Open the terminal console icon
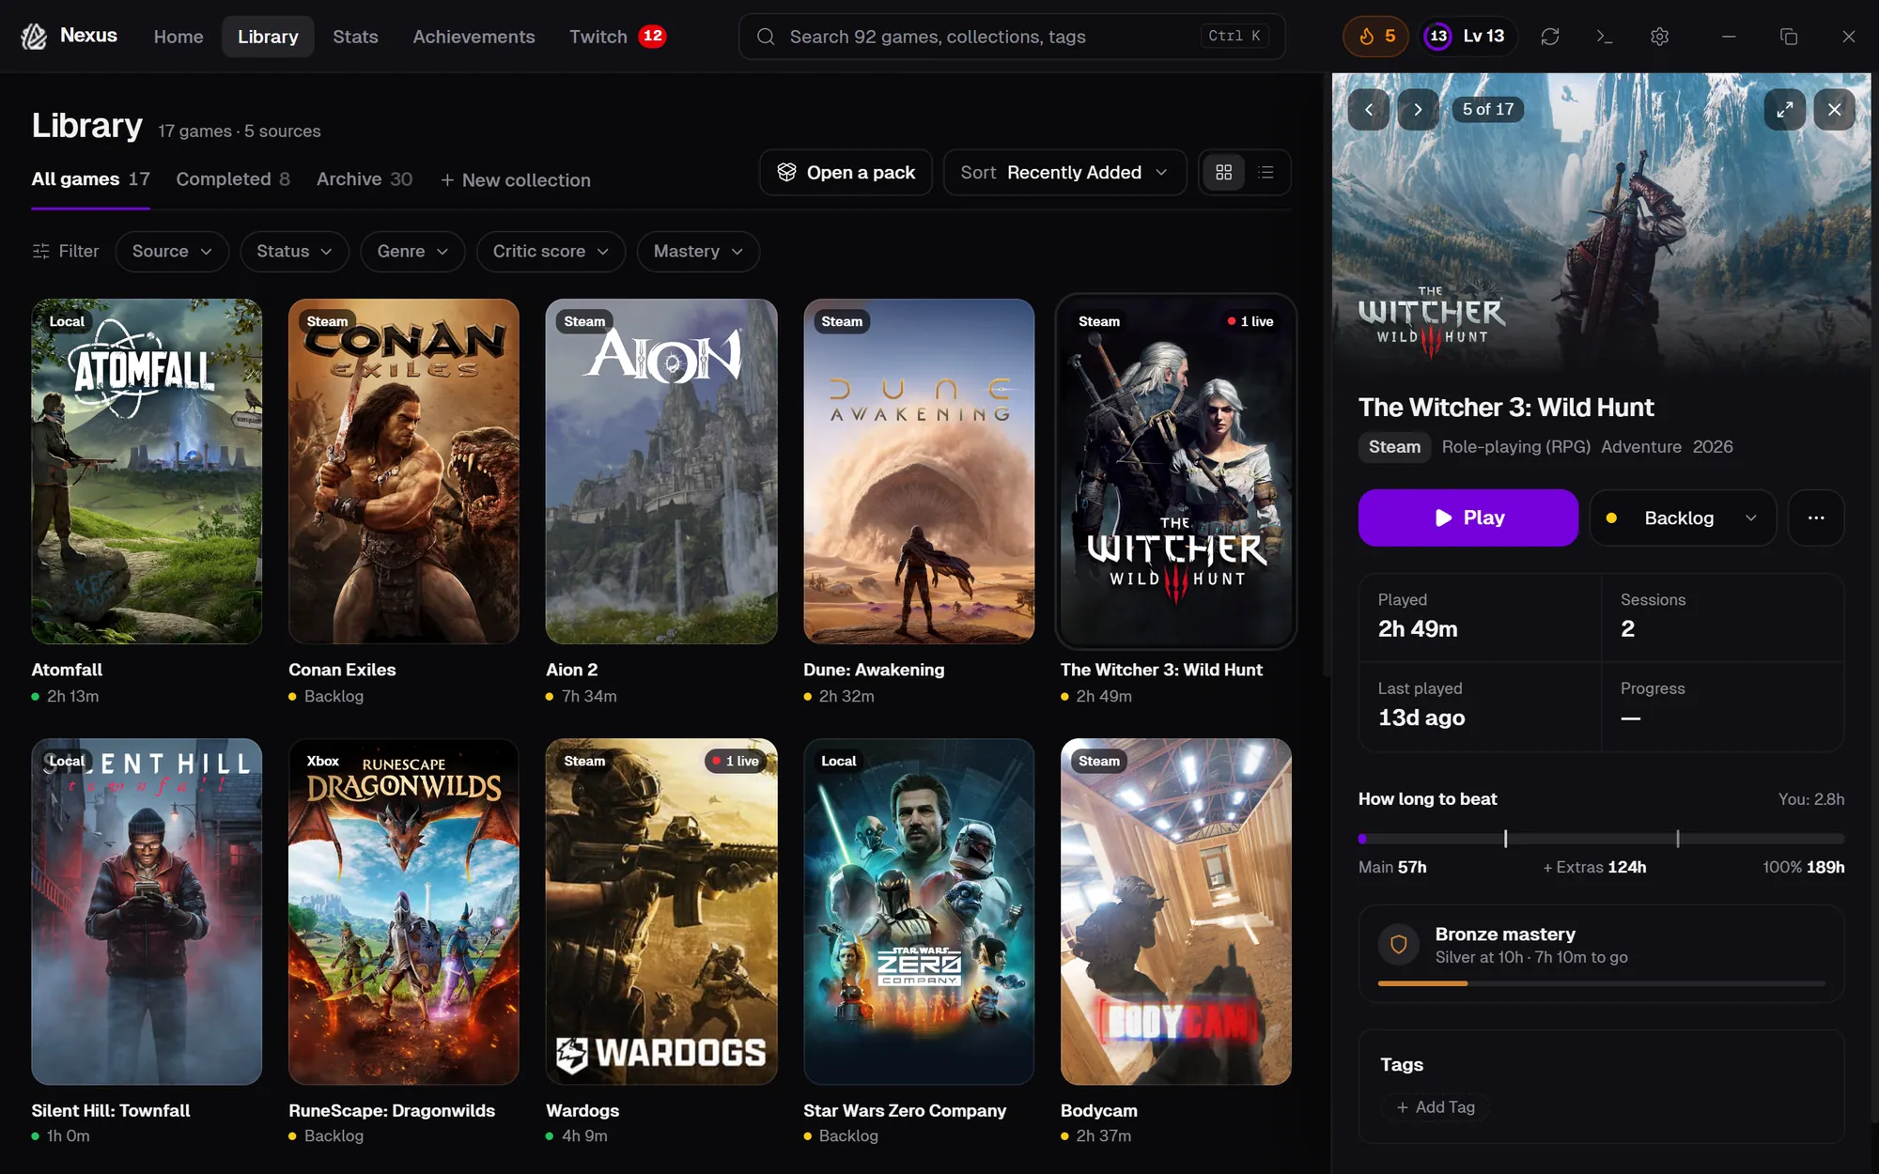 pyautogui.click(x=1605, y=36)
